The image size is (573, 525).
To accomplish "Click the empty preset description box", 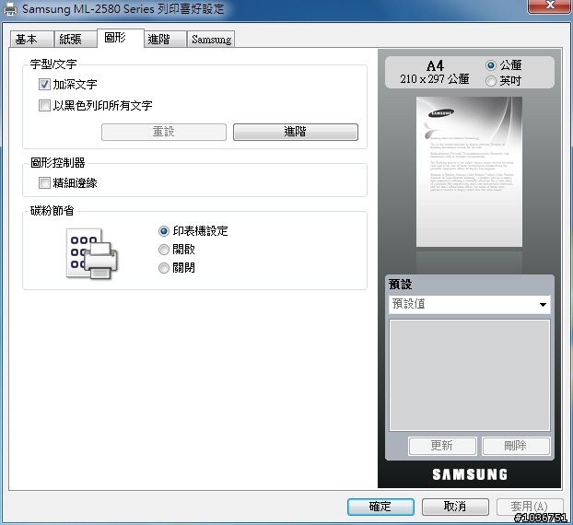I will pos(470,375).
